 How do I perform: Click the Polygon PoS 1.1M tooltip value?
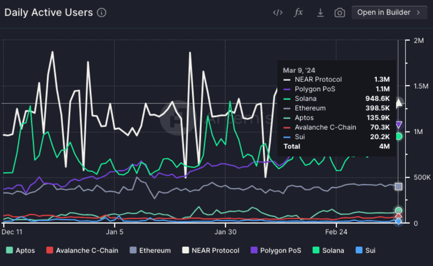click(383, 89)
